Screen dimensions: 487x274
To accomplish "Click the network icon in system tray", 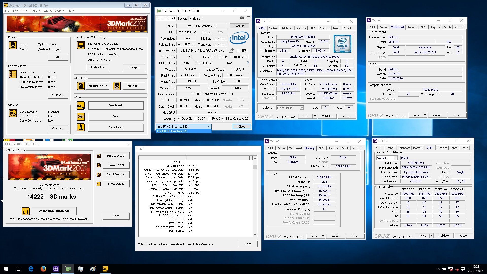I will pos(450,269).
